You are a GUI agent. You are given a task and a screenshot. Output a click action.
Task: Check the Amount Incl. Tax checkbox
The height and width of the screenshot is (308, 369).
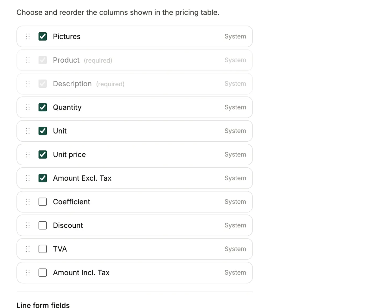[43, 272]
